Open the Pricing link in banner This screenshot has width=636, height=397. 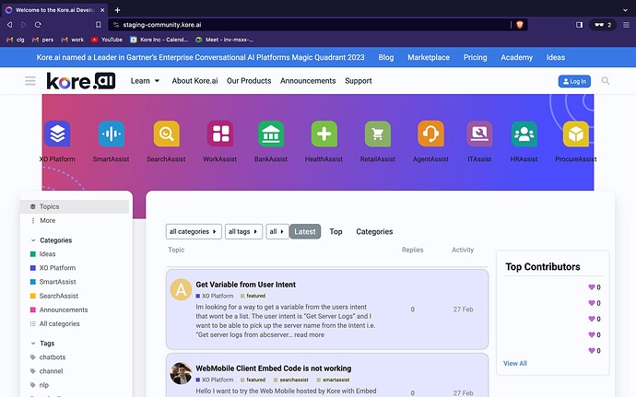point(475,58)
